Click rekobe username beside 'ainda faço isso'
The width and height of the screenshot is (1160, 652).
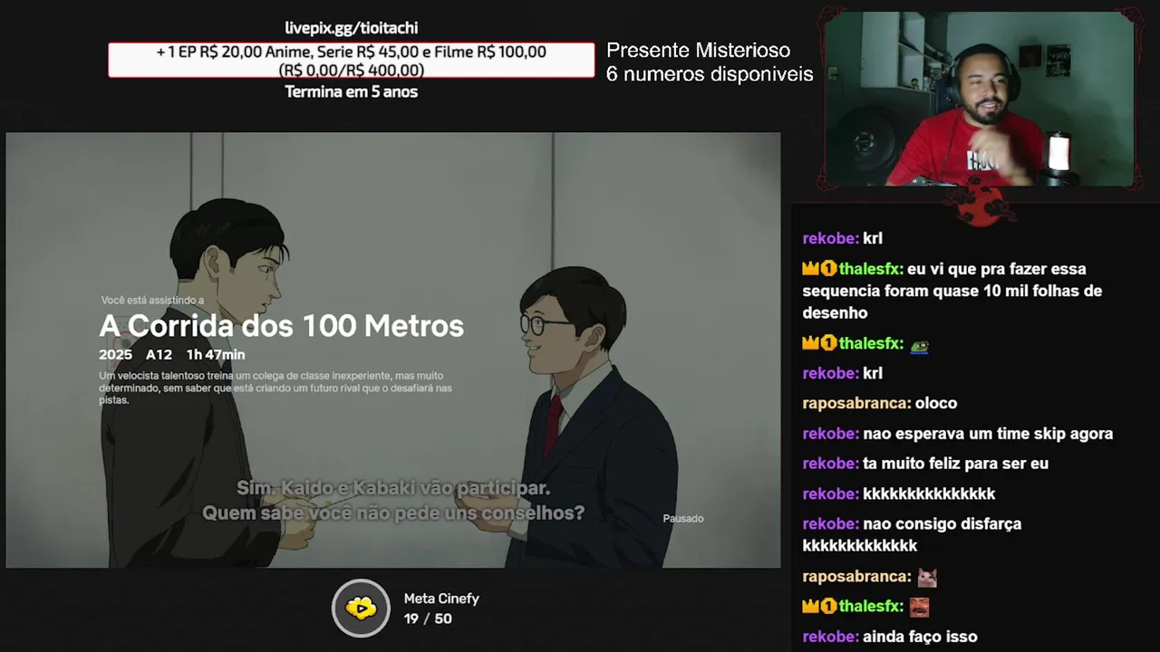tap(830, 638)
